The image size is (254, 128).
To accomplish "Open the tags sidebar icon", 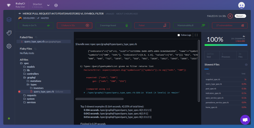I will (x=9, y=33).
